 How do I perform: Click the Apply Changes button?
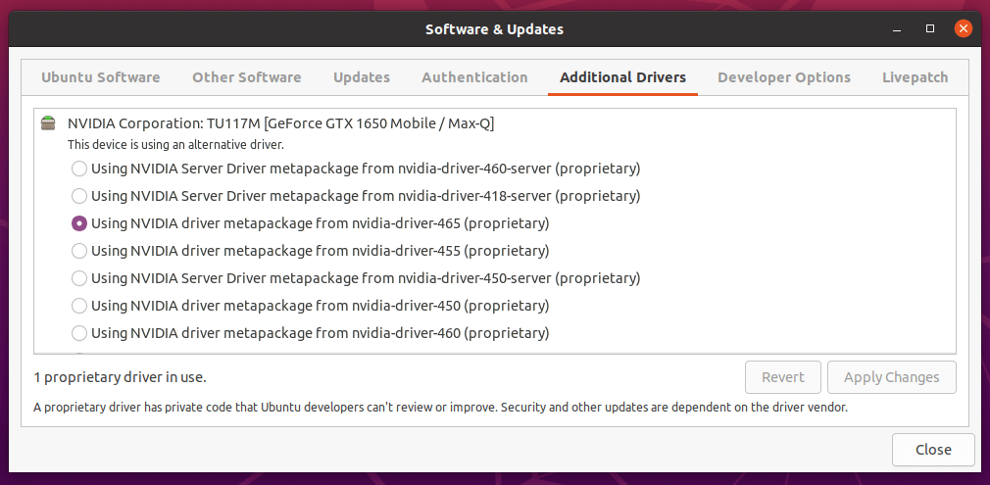point(891,377)
